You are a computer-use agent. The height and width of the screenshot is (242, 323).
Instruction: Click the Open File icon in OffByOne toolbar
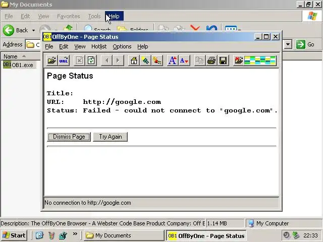coord(52,60)
